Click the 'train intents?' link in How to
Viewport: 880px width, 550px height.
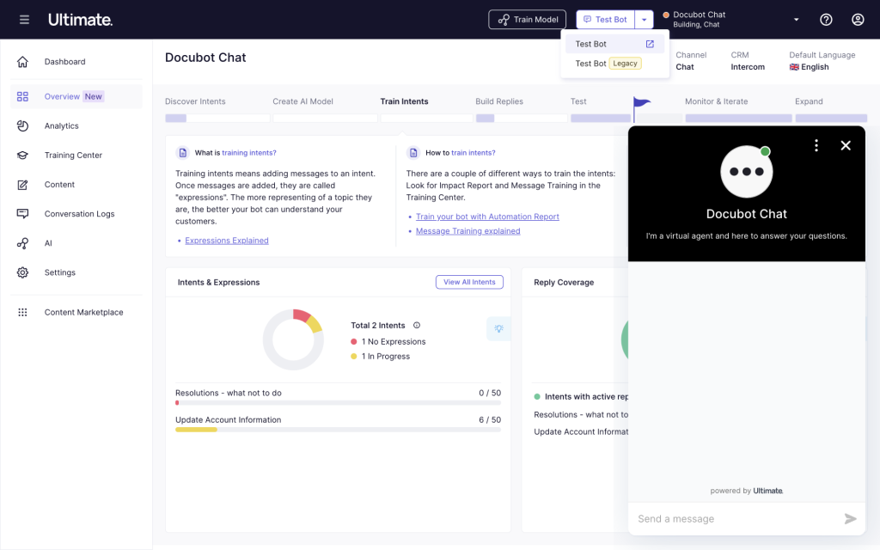coord(474,153)
